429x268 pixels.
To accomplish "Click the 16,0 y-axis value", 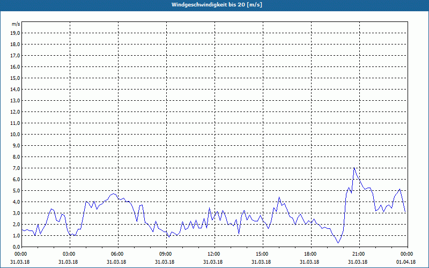I will 15,66.
